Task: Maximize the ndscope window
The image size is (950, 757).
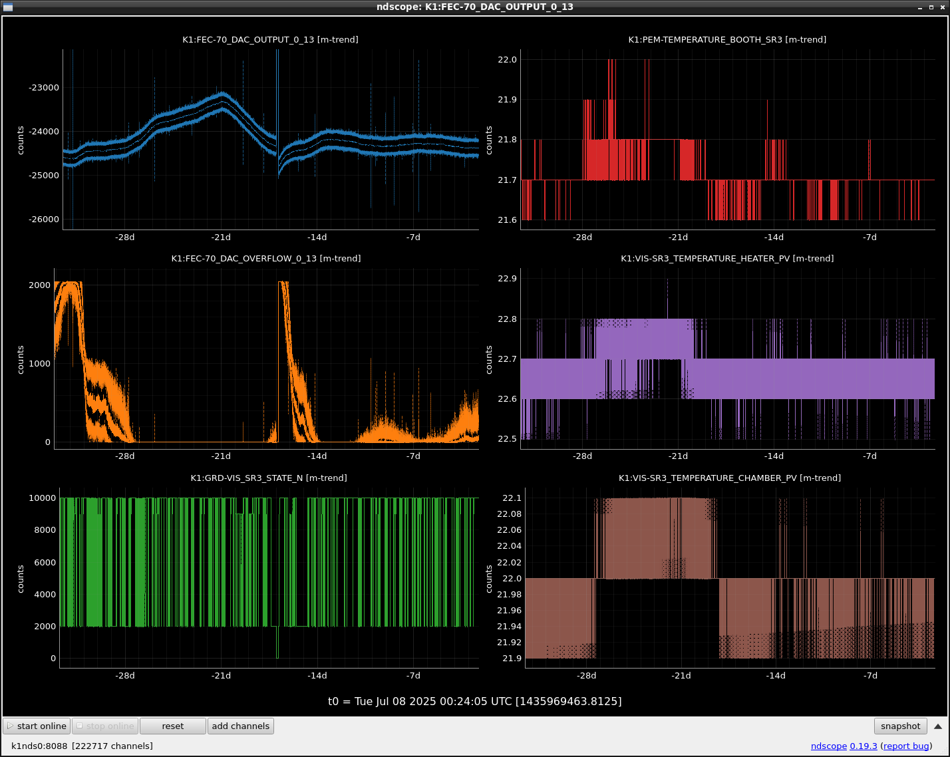Action: 931,7
